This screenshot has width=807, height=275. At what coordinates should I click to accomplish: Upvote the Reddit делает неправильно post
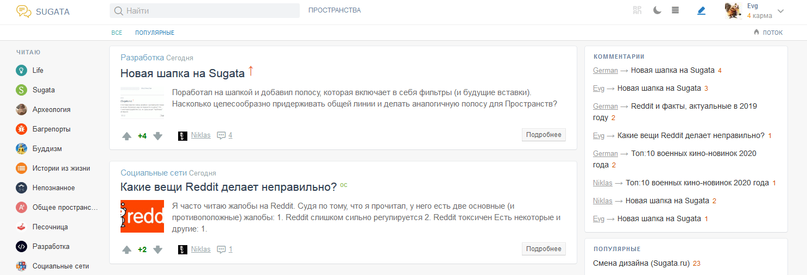[x=127, y=250]
